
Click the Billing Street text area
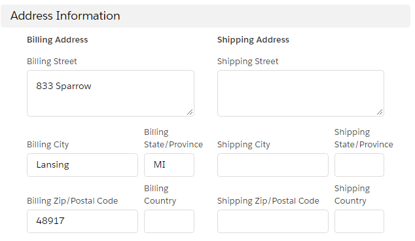pyautogui.click(x=111, y=93)
